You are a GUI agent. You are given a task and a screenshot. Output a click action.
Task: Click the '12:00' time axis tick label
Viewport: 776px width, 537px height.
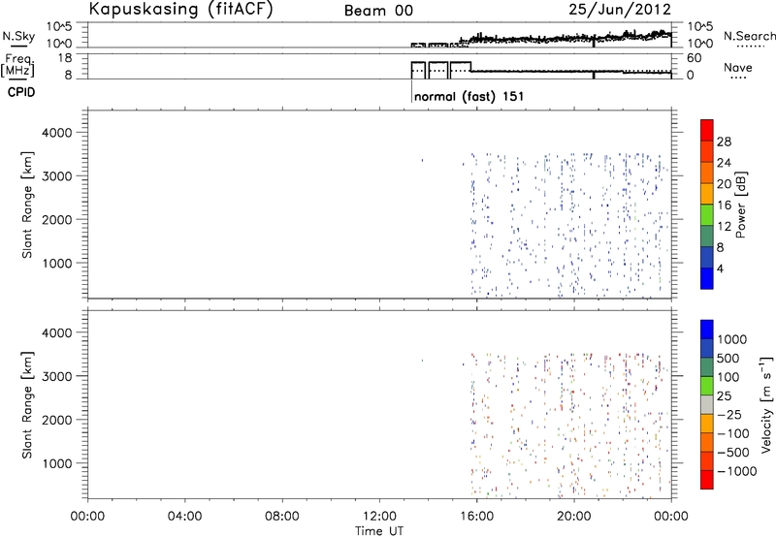[x=379, y=517]
